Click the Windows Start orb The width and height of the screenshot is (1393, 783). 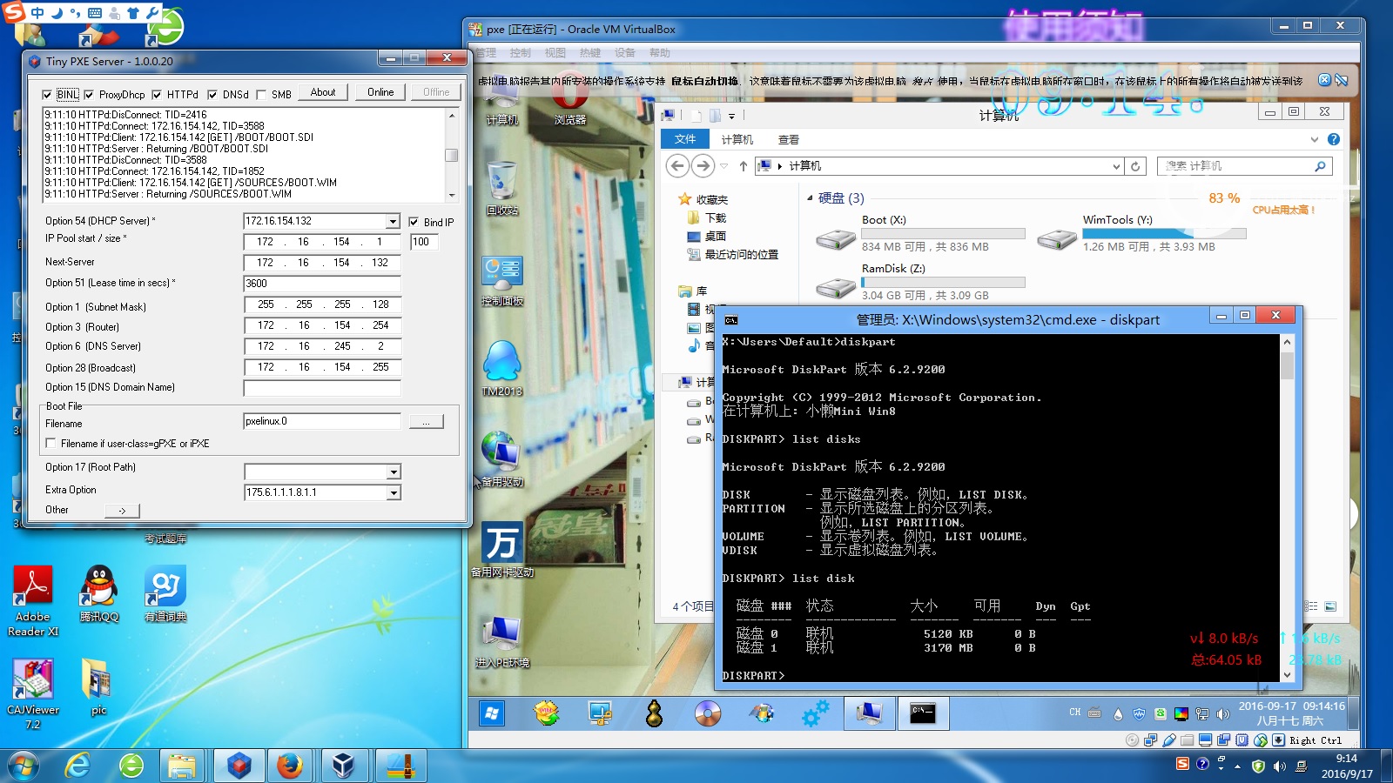click(23, 766)
